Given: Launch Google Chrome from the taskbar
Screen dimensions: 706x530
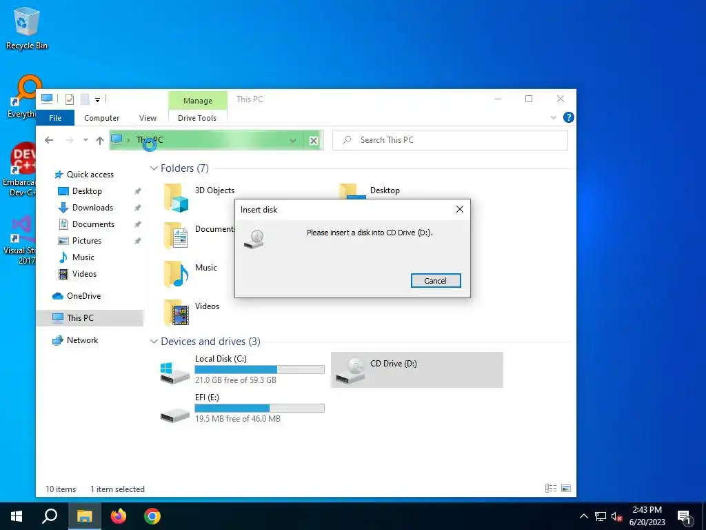Looking at the screenshot, I should (x=152, y=516).
